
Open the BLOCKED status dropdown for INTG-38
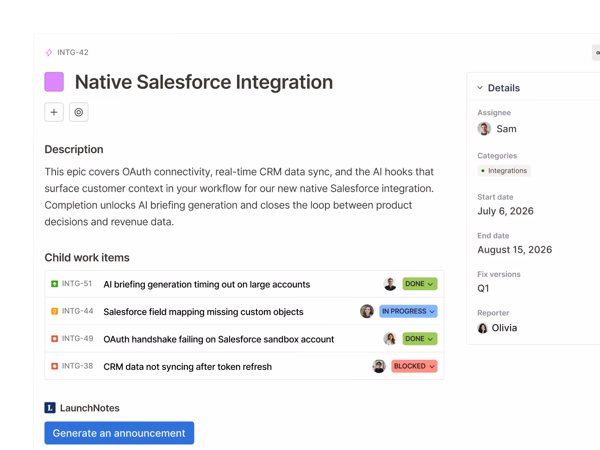[414, 366]
